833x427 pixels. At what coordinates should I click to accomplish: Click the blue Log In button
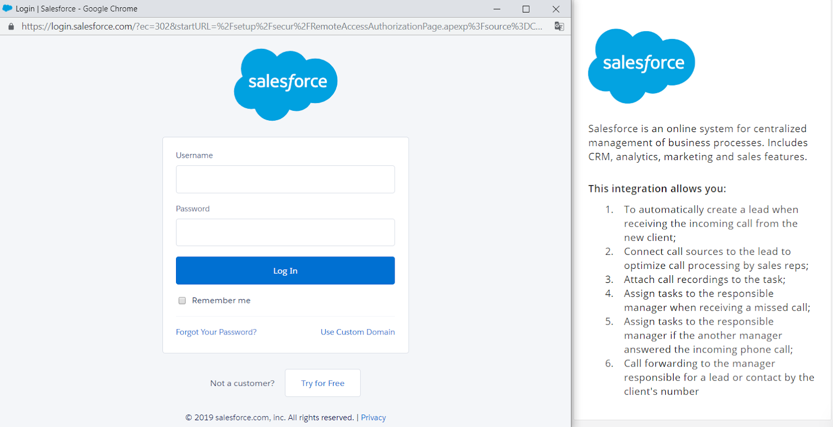(285, 270)
